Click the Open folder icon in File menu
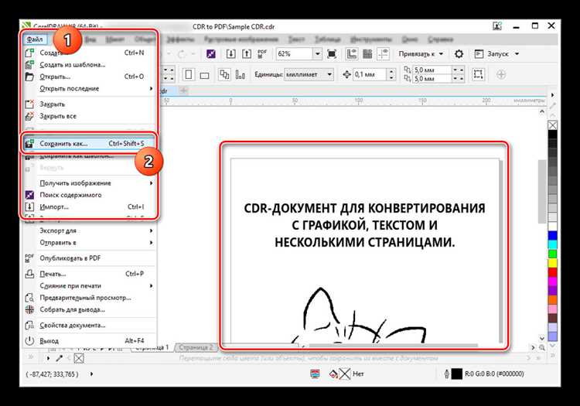 29,77
